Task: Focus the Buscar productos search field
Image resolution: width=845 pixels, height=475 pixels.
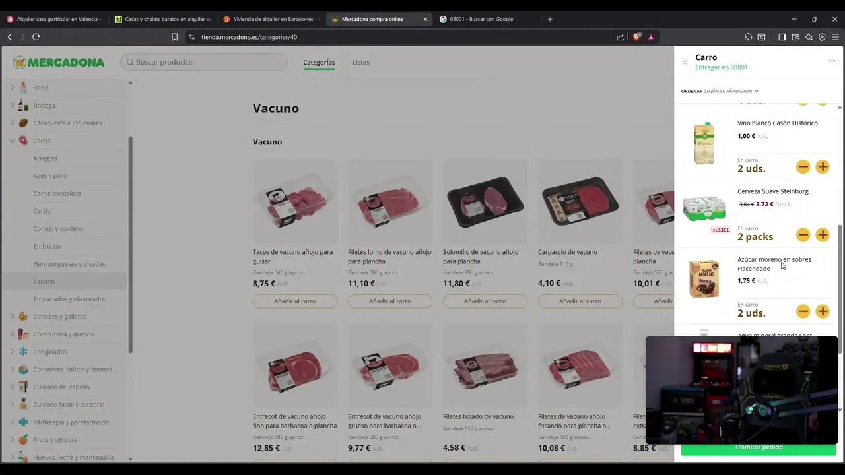Action: point(204,62)
